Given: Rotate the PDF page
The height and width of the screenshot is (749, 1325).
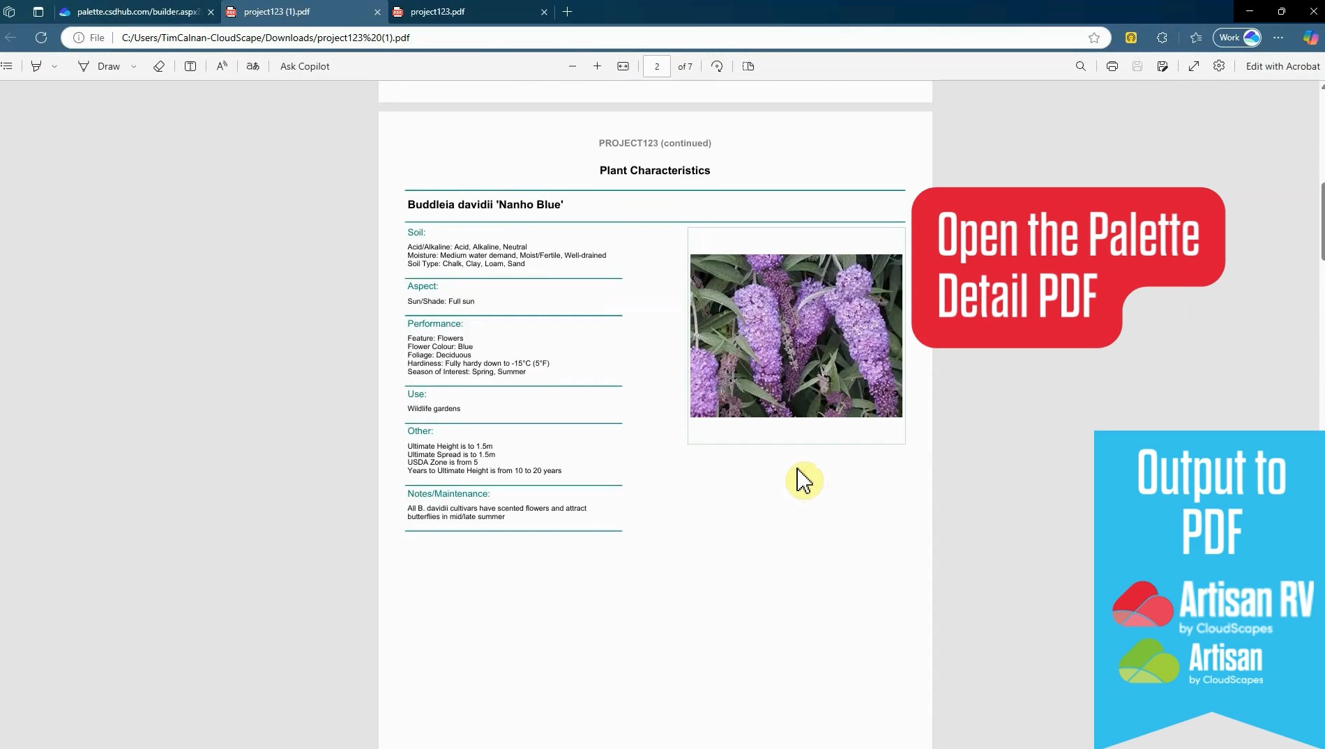Looking at the screenshot, I should pos(716,66).
